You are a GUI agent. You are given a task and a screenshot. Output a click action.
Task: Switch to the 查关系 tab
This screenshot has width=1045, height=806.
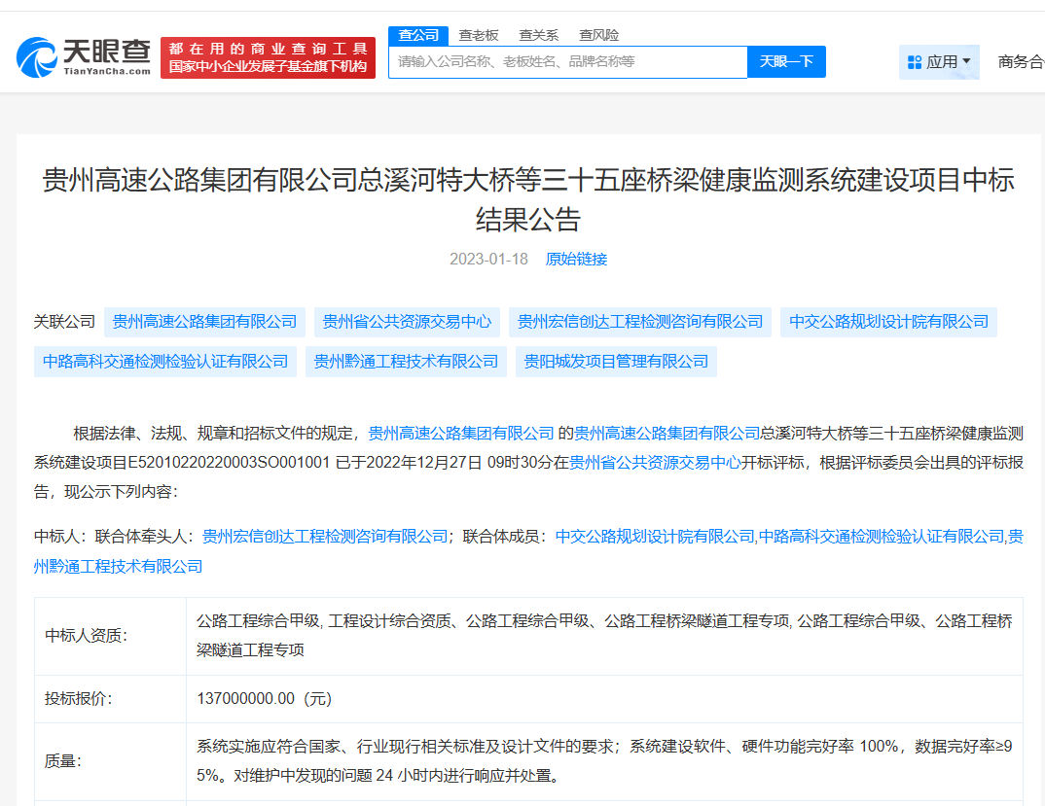[x=538, y=35]
